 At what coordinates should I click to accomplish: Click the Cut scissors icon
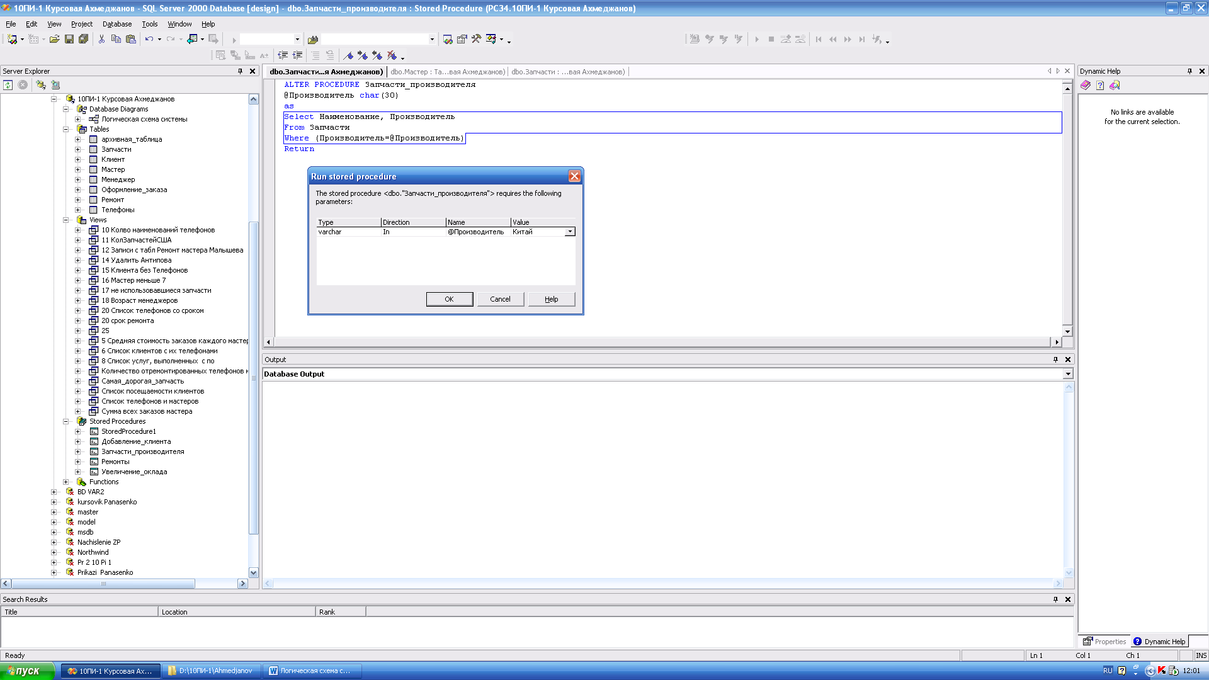101,39
